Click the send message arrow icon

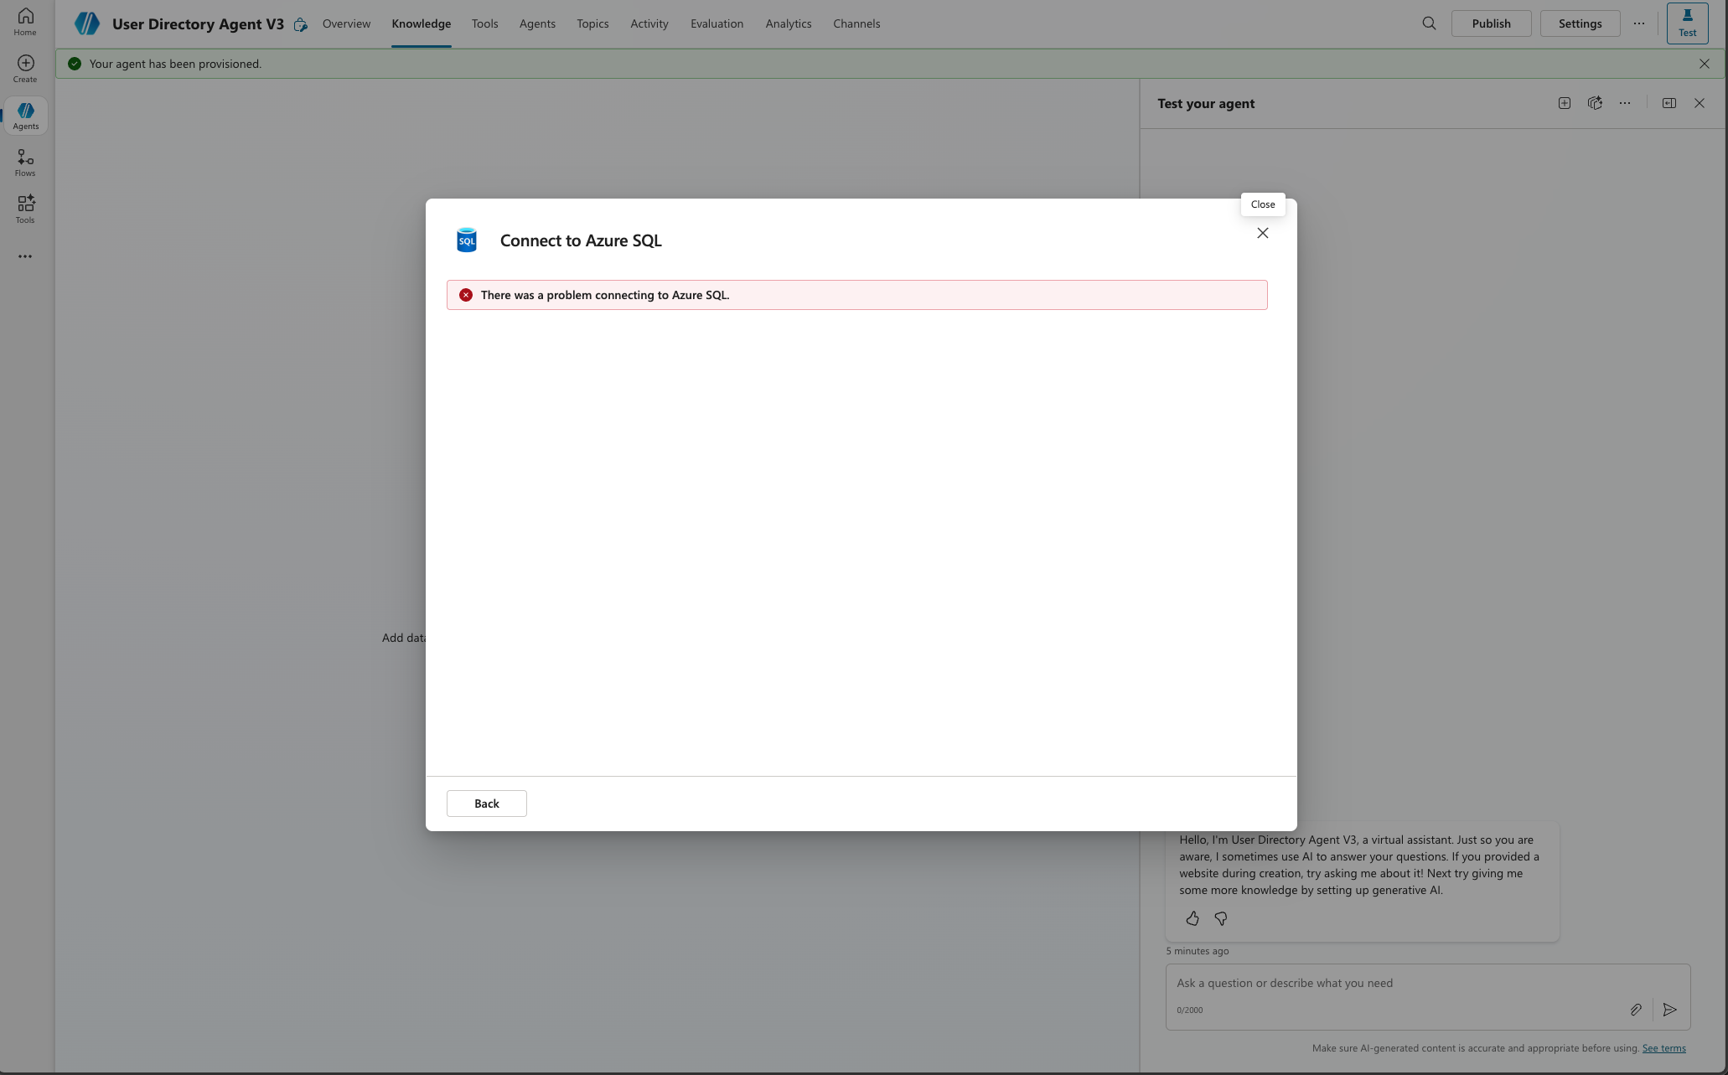[x=1669, y=1010]
